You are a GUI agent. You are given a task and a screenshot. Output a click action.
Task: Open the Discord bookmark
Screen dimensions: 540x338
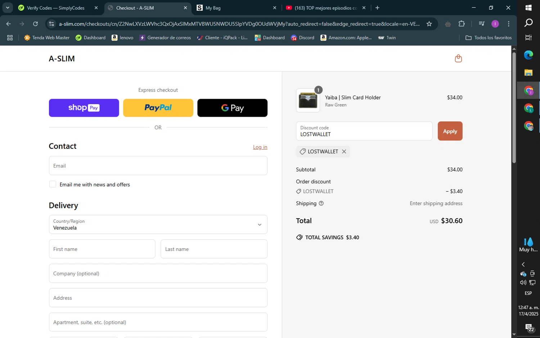pos(302,37)
